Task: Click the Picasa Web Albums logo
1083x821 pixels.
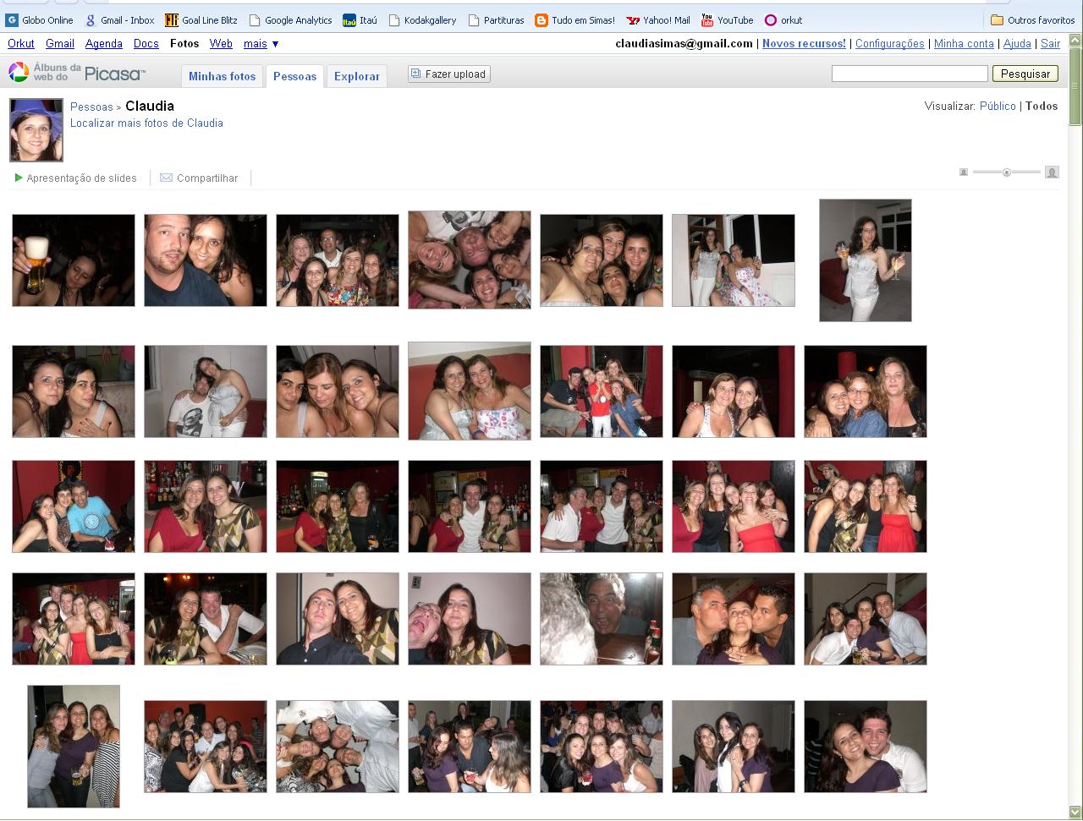Action: coord(77,73)
